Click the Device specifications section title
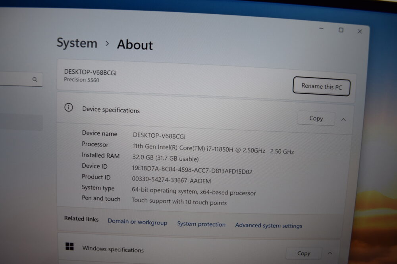This screenshot has height=264, width=397. click(111, 110)
